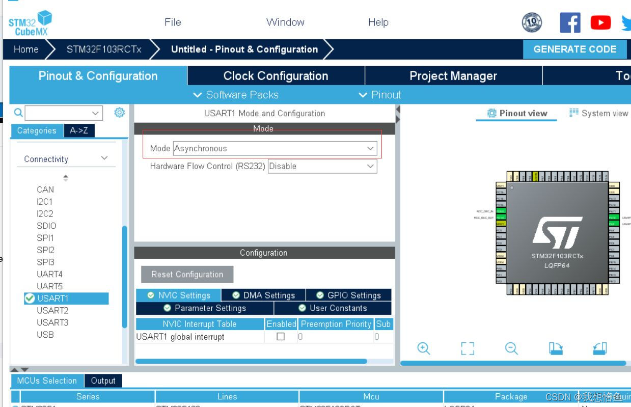
Task: Zoom in on the pinout view
Action: [424, 348]
